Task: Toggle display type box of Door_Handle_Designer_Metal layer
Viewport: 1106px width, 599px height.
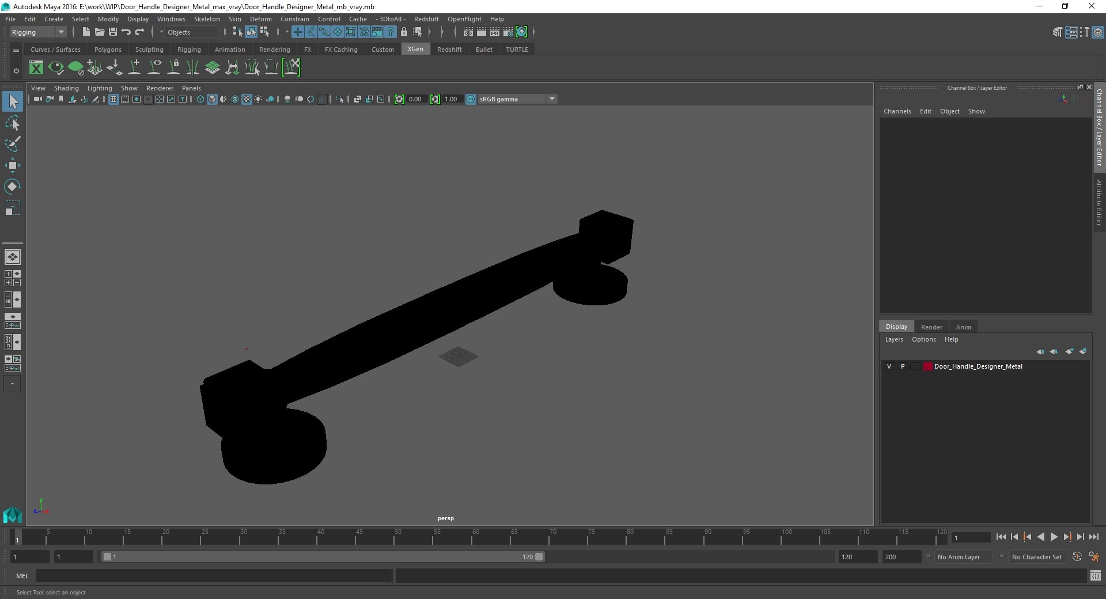Action: point(916,366)
